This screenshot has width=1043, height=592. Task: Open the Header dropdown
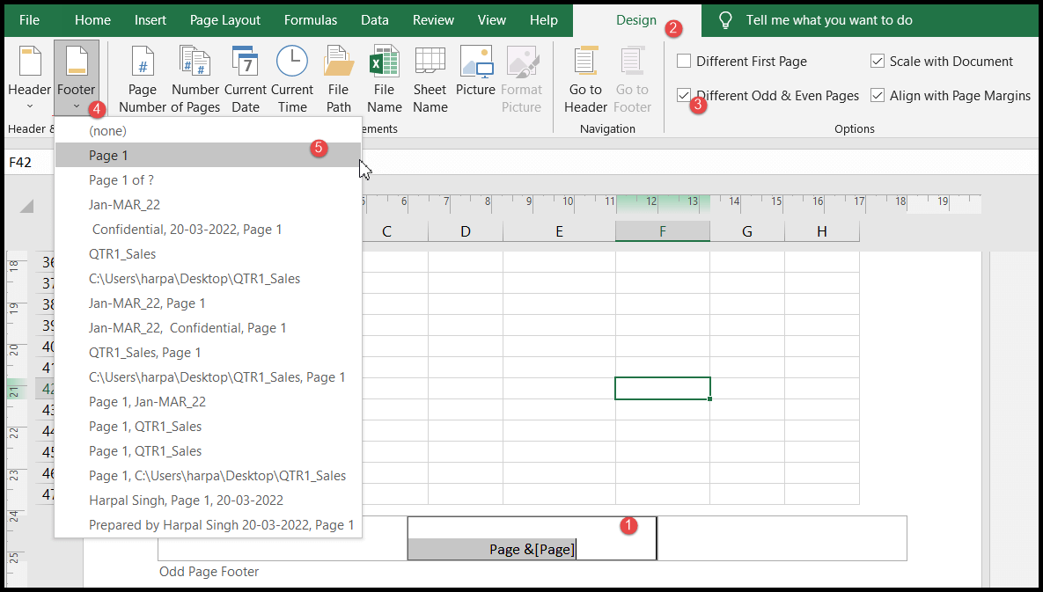30,79
